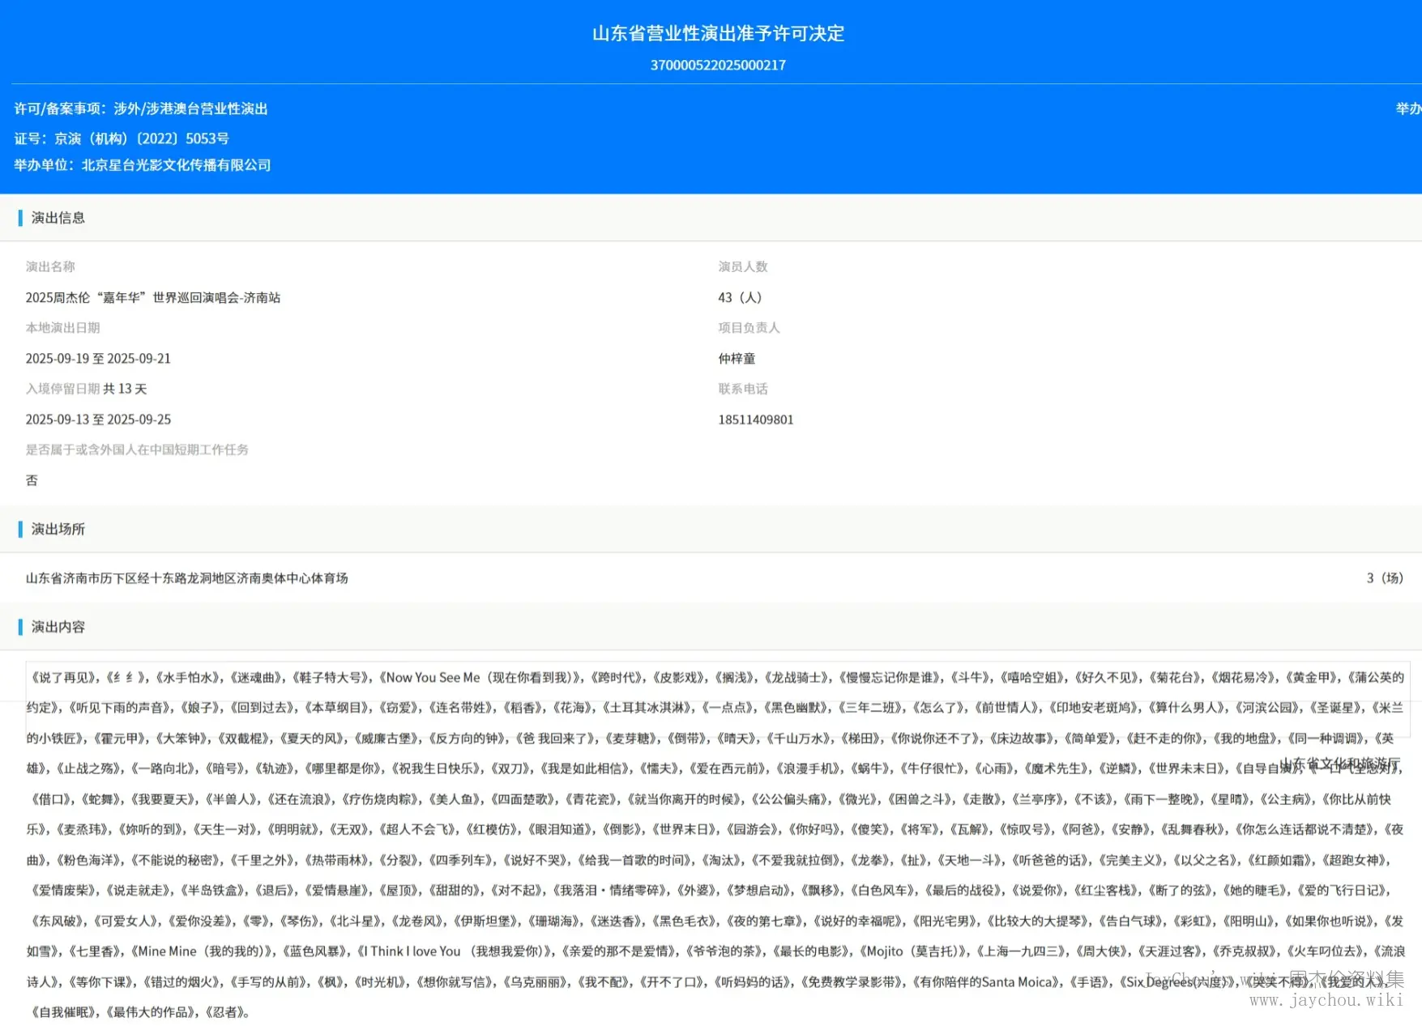Click 入境停留日期 共 13 天 label
The height and width of the screenshot is (1026, 1422).
tap(86, 389)
